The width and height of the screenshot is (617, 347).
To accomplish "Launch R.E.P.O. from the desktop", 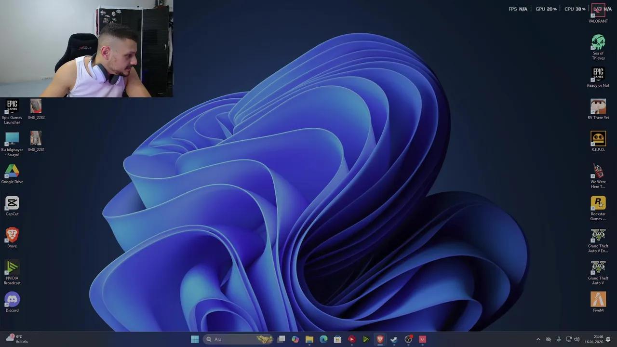I will tap(598, 139).
